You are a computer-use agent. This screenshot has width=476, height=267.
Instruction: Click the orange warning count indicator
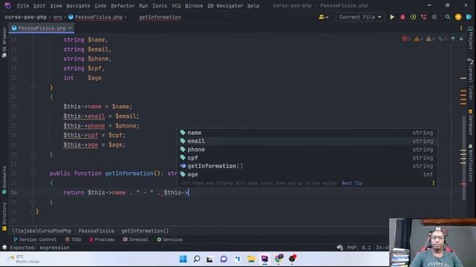(x=419, y=39)
